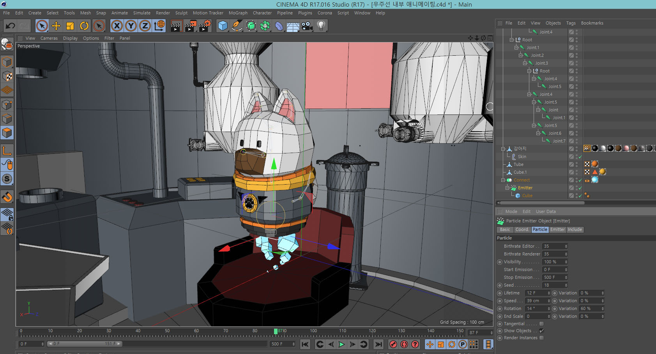Collapse Joint6 tree node

[538, 133]
